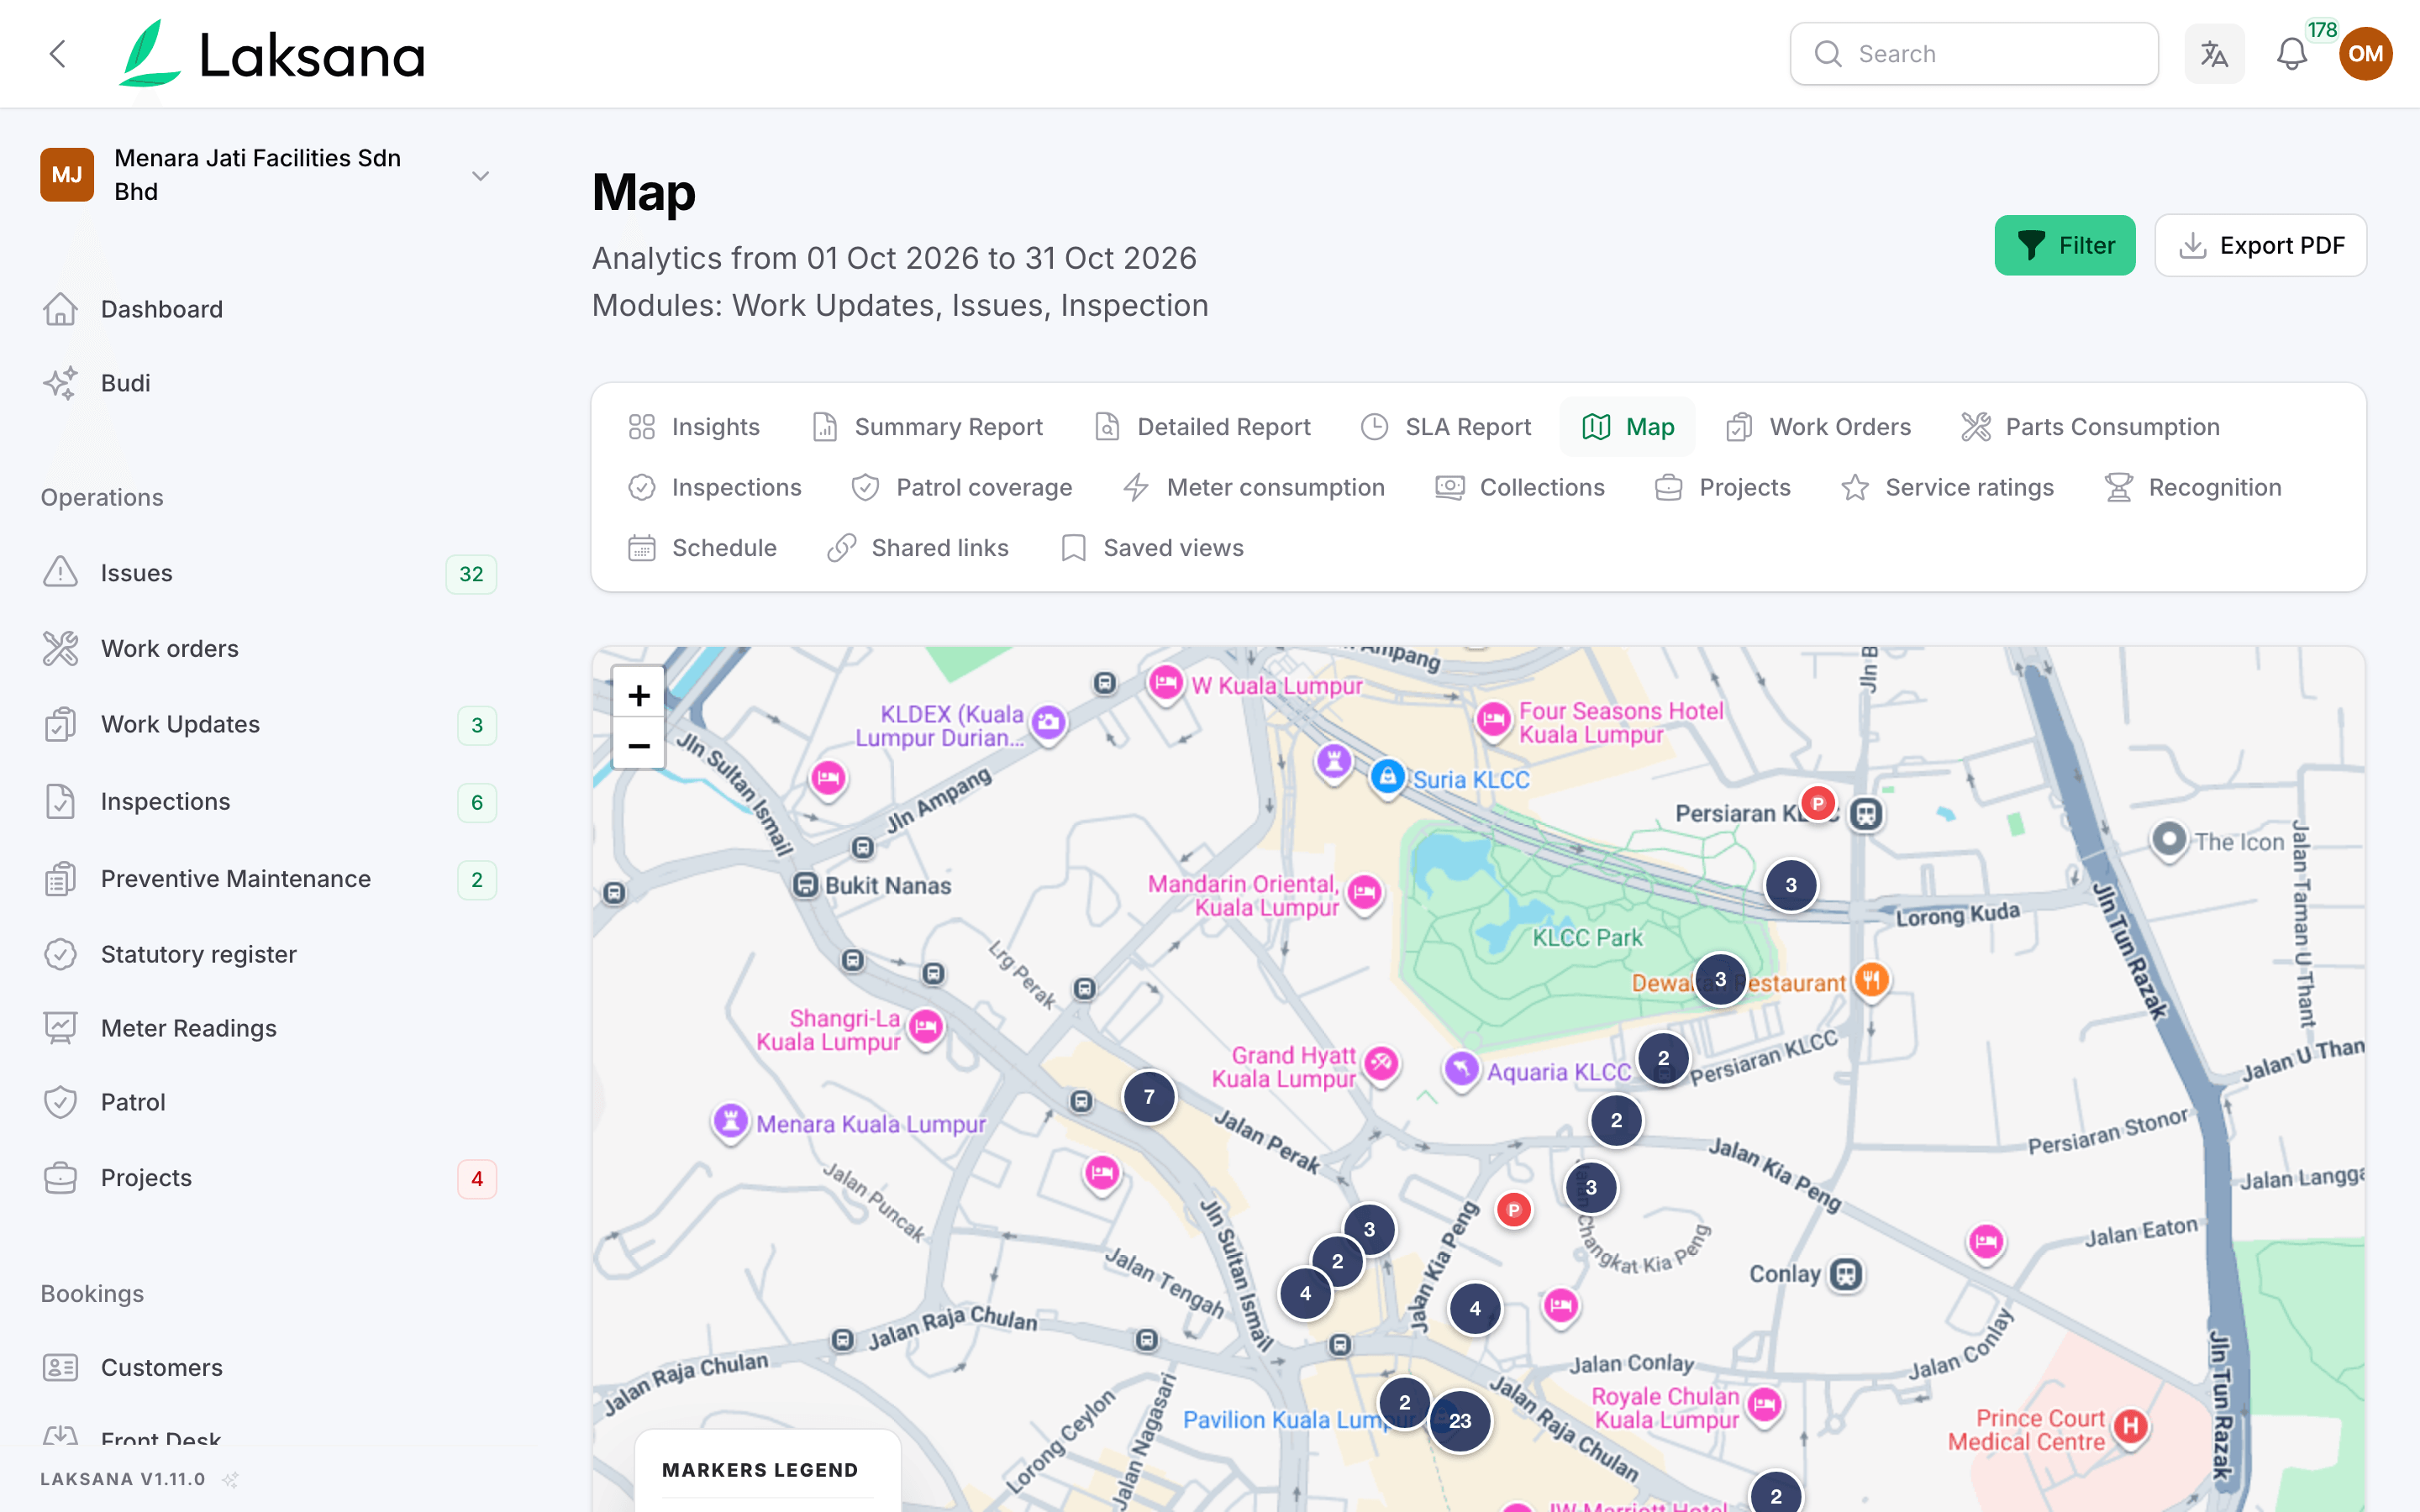The width and height of the screenshot is (2420, 1512).
Task: Expand the Menara Jati Facilities organisation switcher
Action: point(268,175)
